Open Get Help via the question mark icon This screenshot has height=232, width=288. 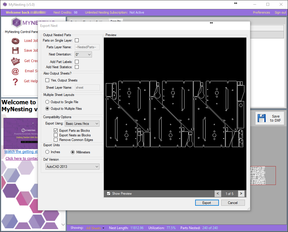coord(15,81)
